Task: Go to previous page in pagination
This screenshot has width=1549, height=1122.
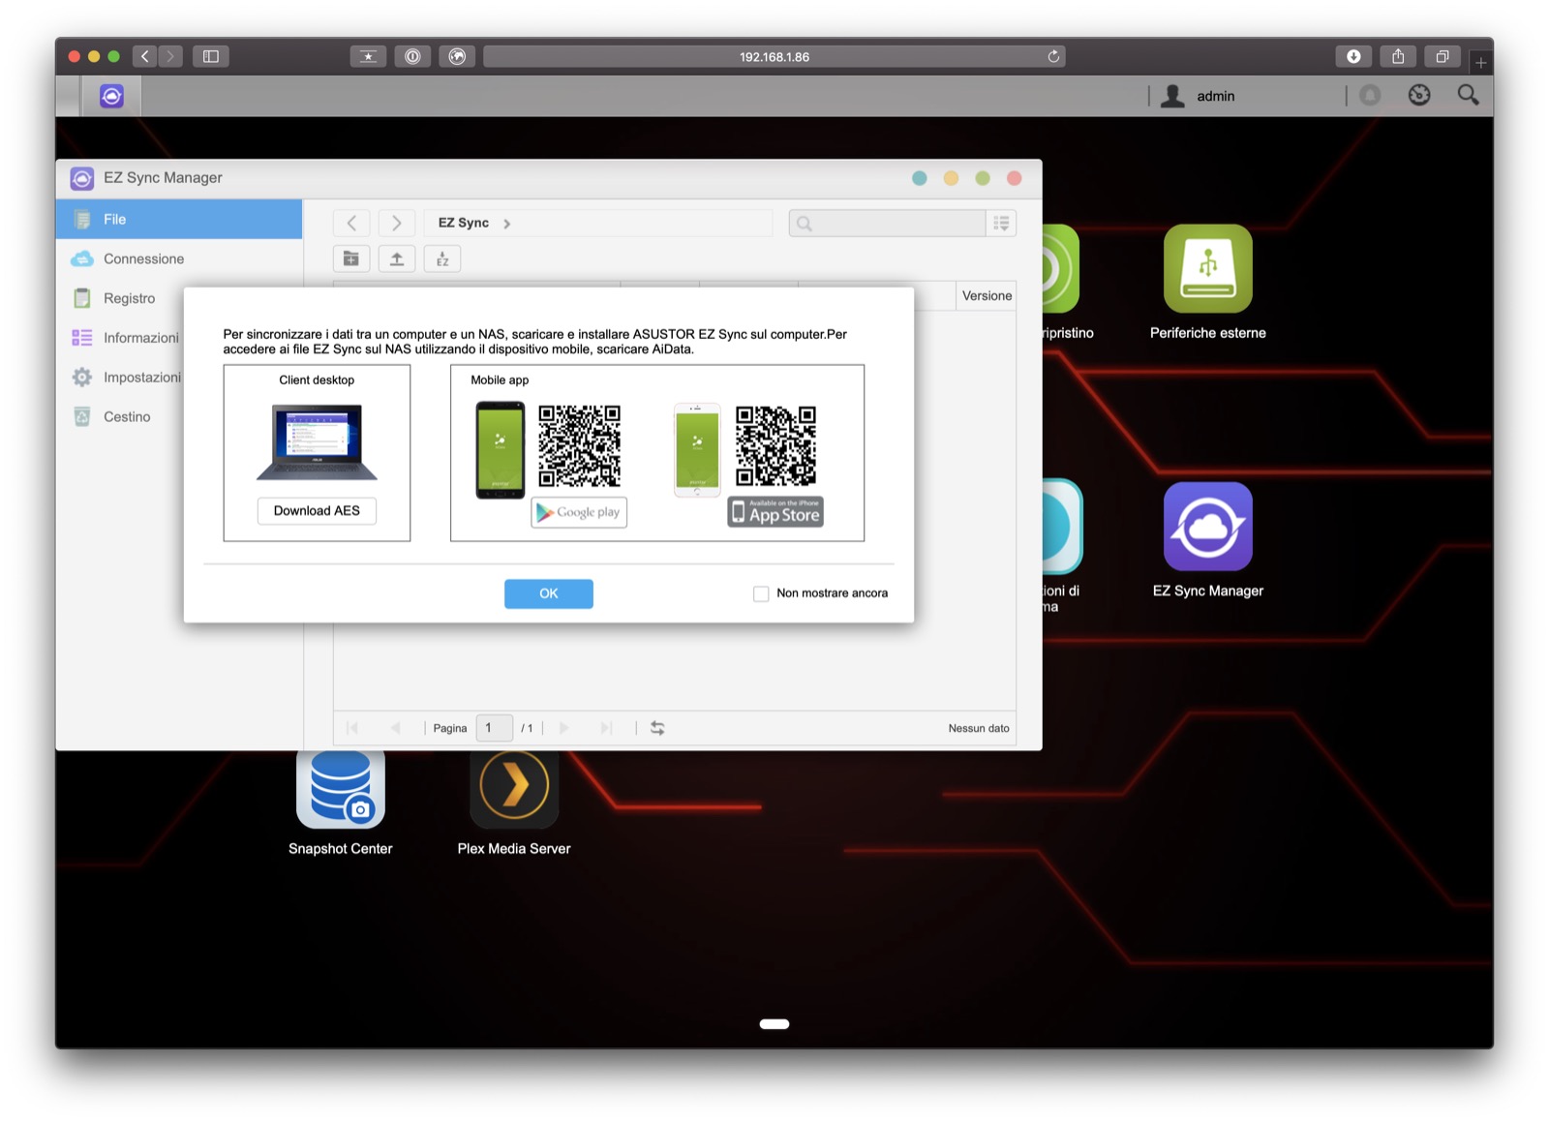Action: [x=395, y=728]
